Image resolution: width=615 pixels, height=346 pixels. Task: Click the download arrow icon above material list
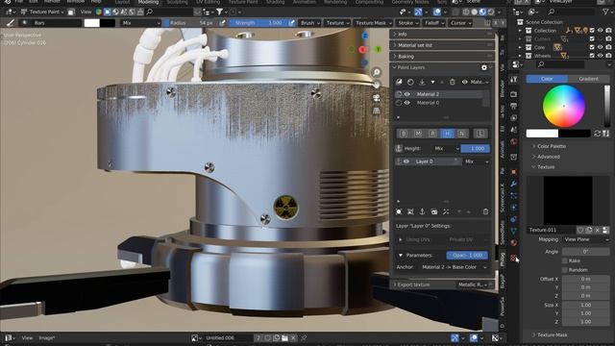[422, 82]
